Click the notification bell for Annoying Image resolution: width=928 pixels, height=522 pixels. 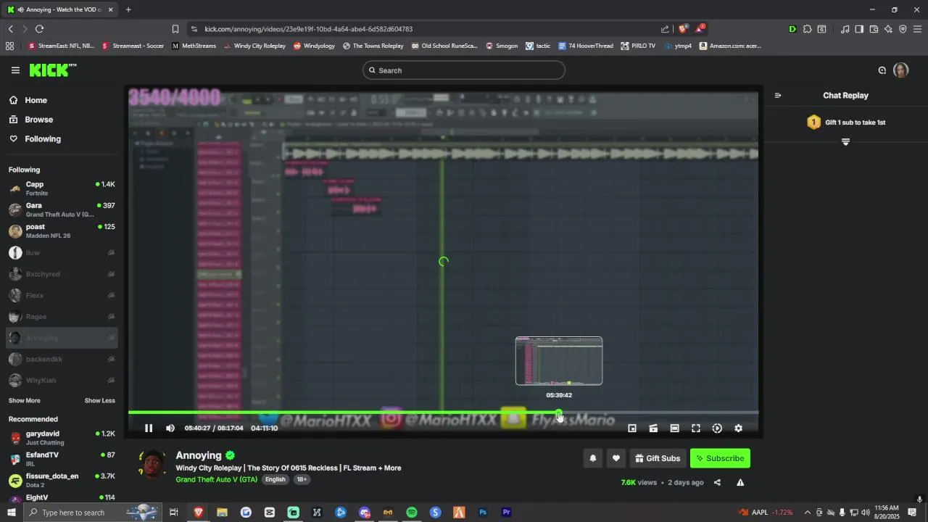point(593,458)
